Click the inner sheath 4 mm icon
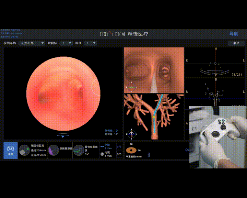The height and width of the screenshot is (198, 247). click(102, 154)
